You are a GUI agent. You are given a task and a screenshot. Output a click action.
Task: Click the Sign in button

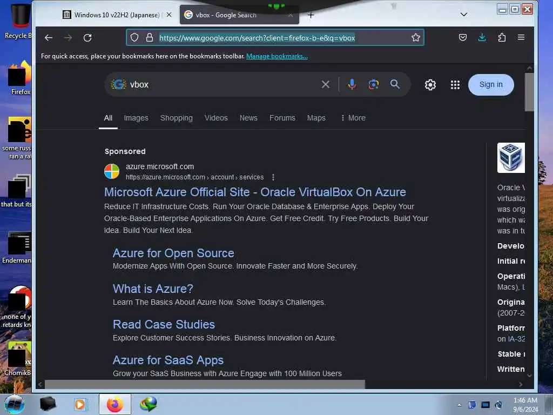tap(491, 84)
